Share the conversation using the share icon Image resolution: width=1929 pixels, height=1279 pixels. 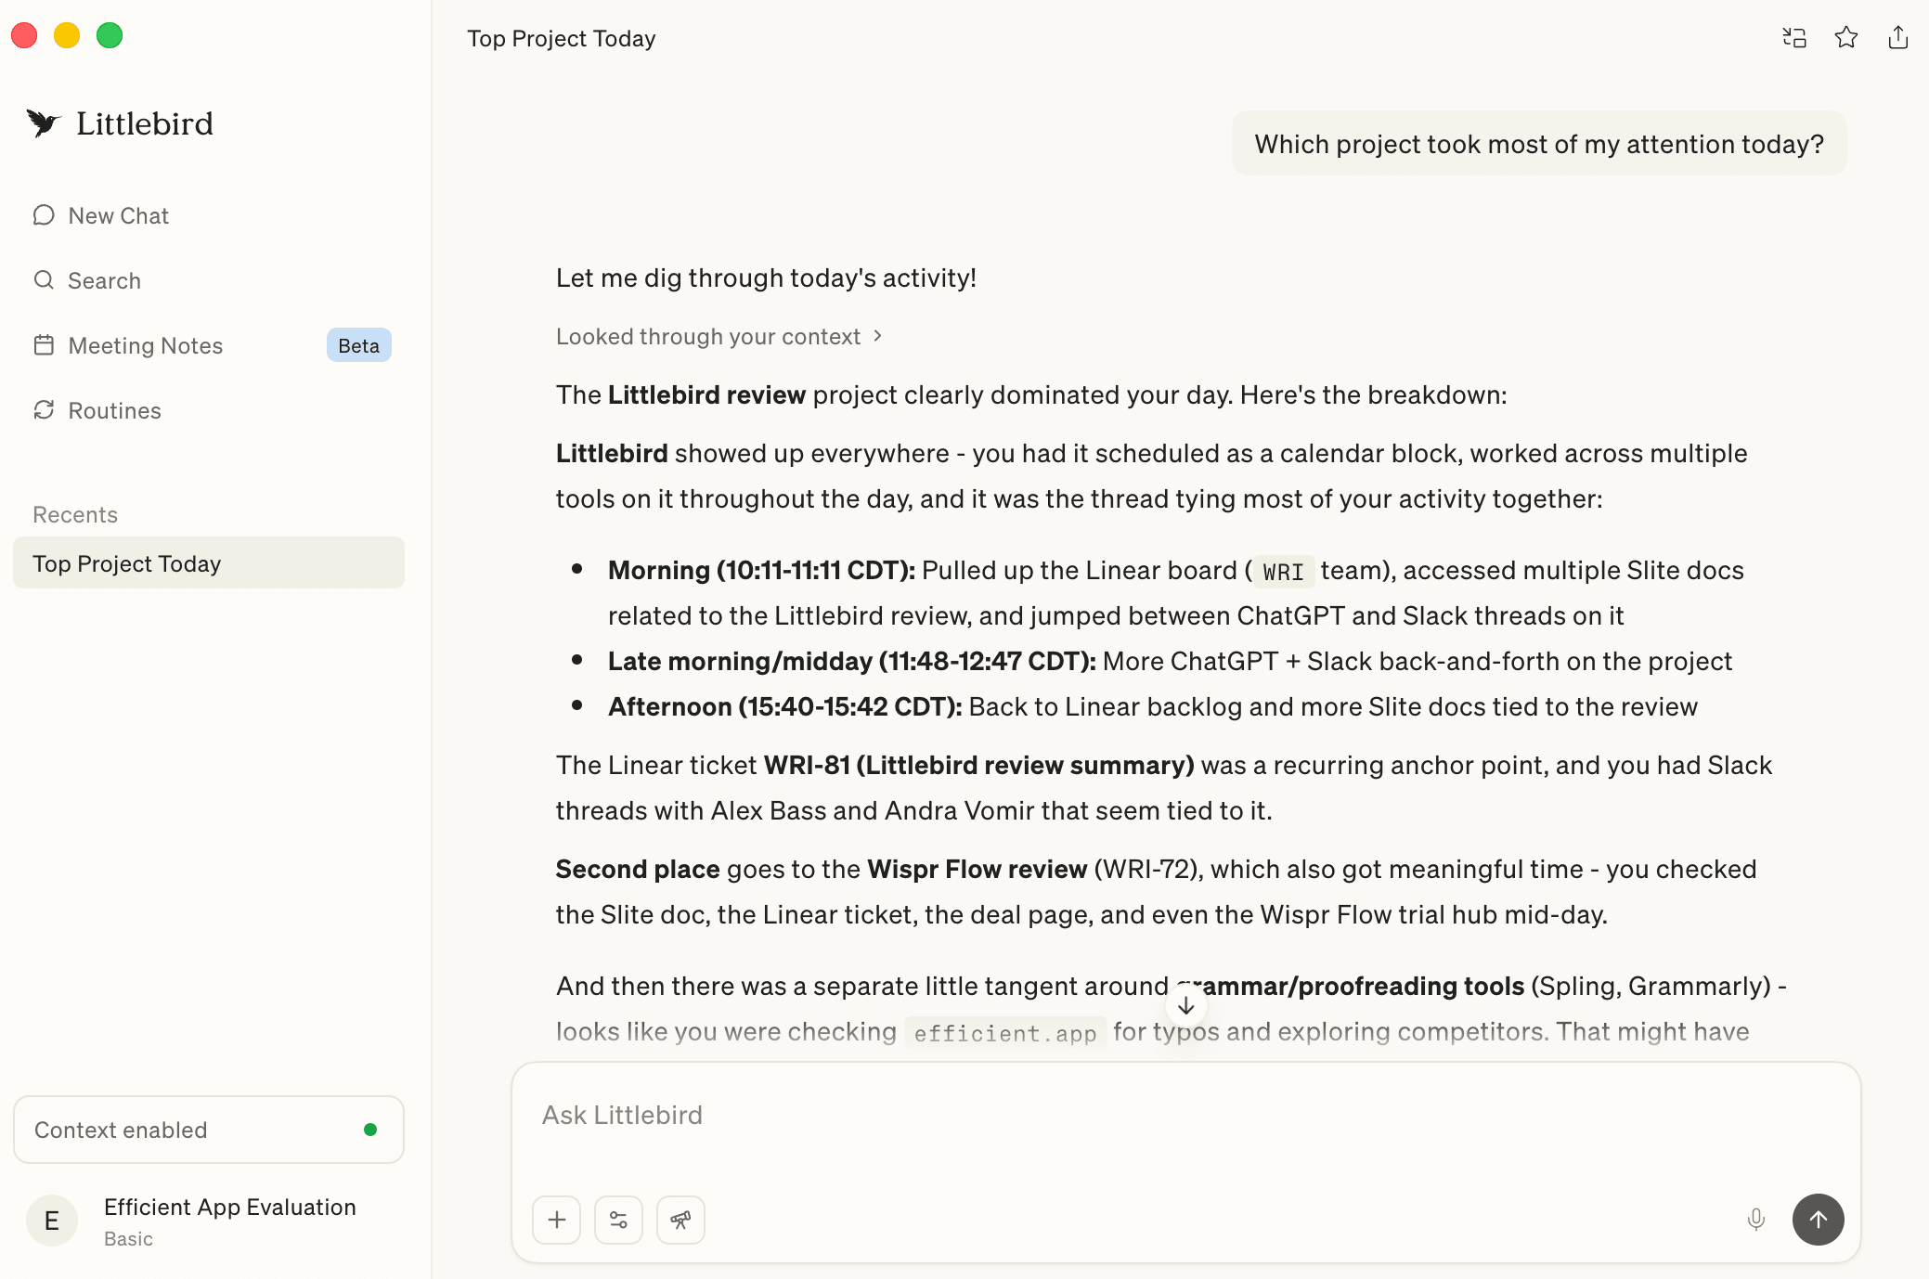coord(1897,37)
